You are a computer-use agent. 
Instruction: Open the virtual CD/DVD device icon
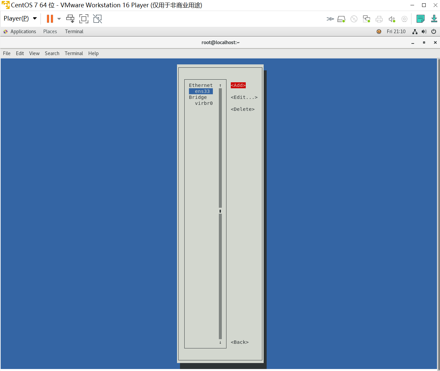coord(354,19)
